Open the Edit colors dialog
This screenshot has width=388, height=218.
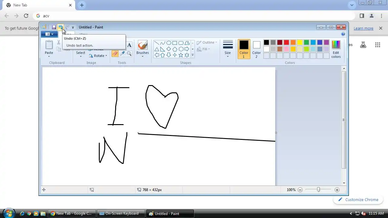click(336, 49)
